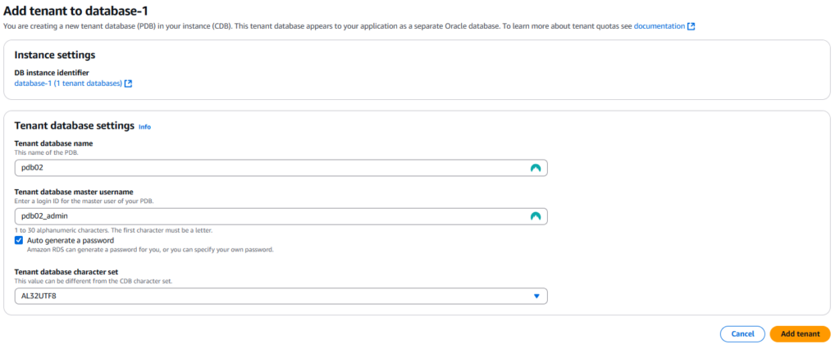Open the documentation link about tenant quotas
The height and width of the screenshot is (358, 840).
coord(659,25)
